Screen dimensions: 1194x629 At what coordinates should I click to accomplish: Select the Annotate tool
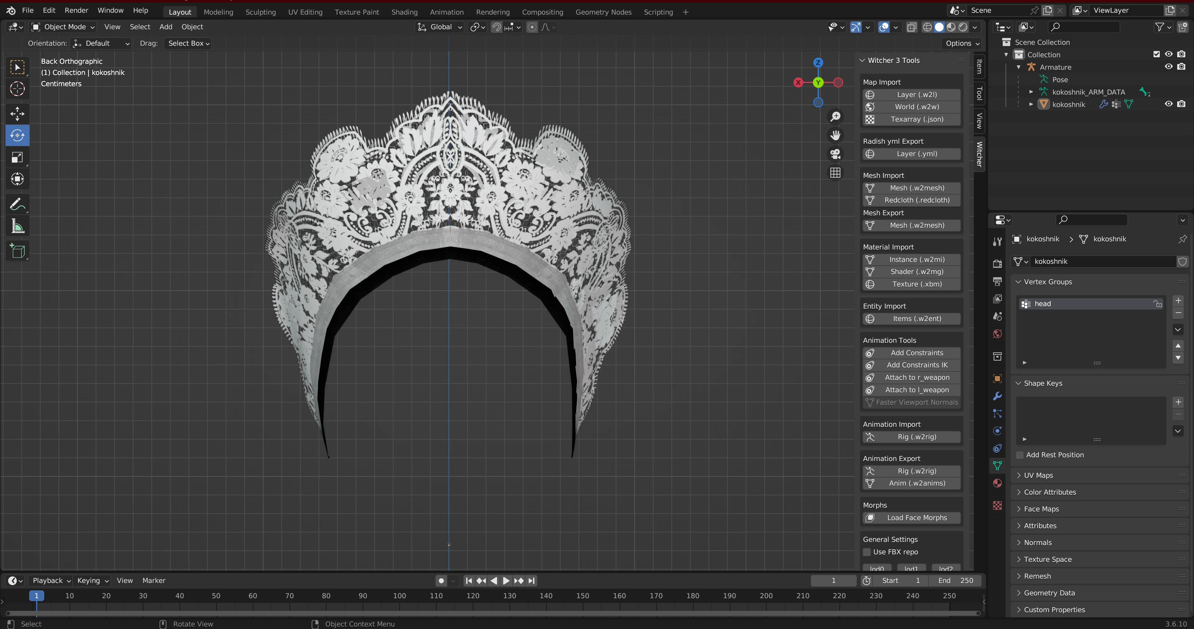pos(17,204)
